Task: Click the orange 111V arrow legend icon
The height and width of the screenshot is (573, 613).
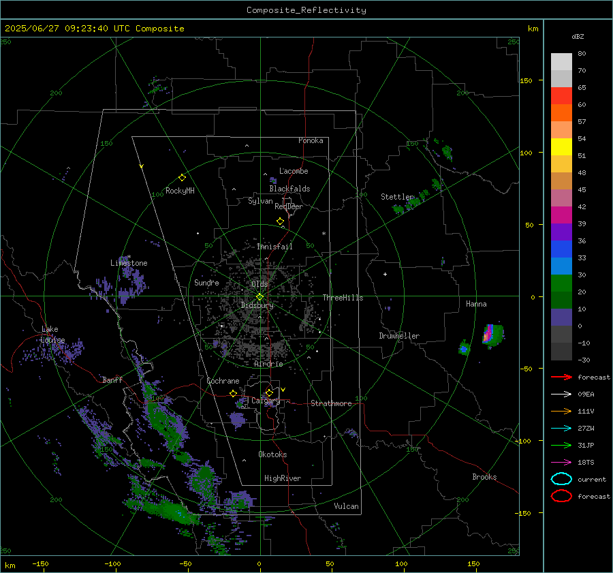Action: (561, 411)
